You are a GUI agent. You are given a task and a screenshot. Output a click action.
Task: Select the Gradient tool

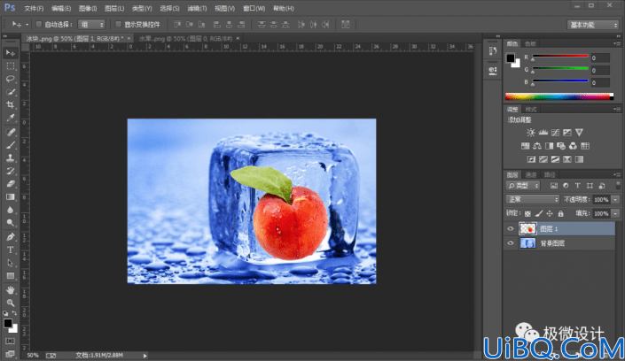pos(11,197)
